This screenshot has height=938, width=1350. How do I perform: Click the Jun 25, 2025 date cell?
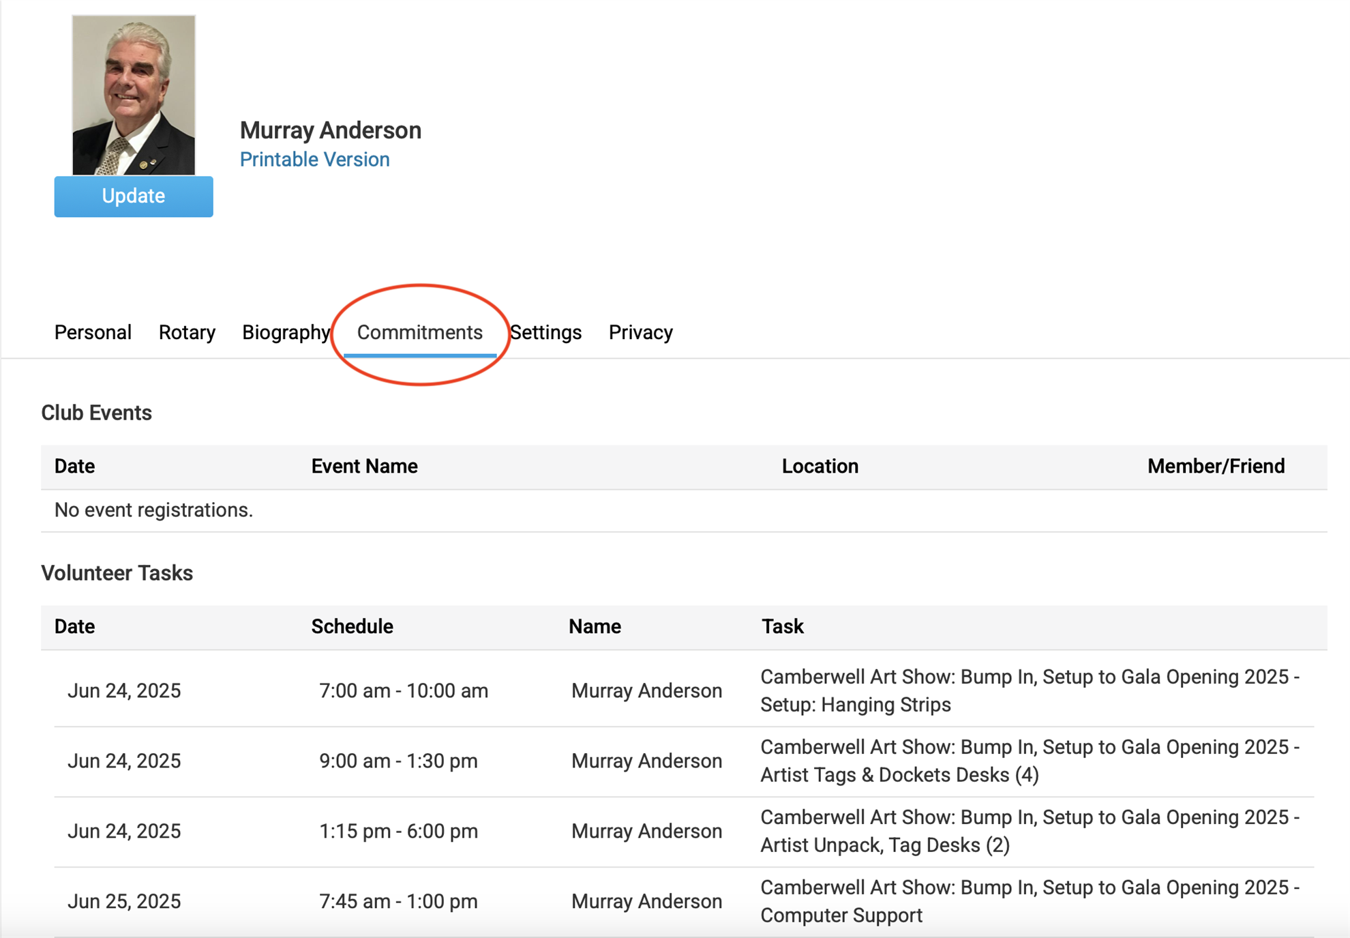(x=124, y=902)
